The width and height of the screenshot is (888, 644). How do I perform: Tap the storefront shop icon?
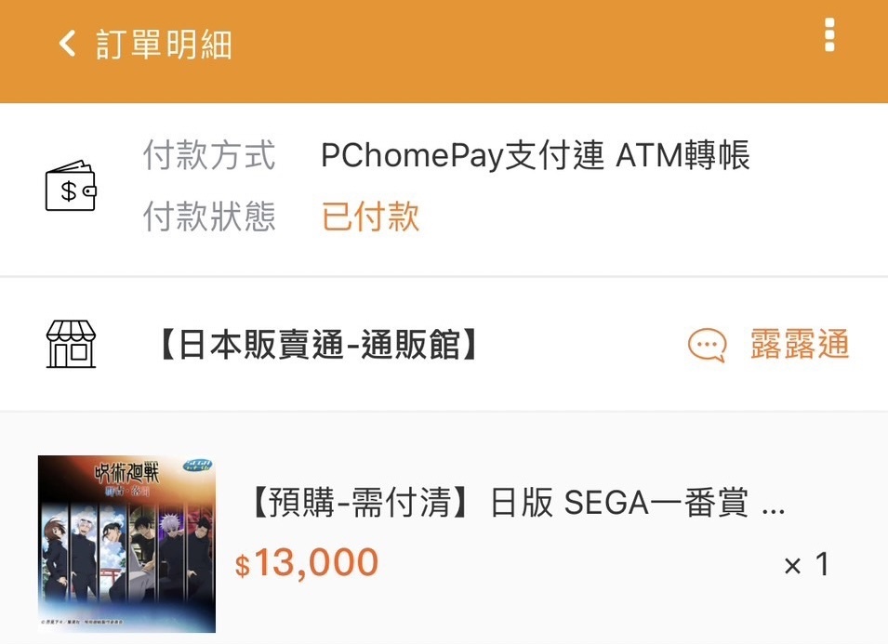point(71,344)
